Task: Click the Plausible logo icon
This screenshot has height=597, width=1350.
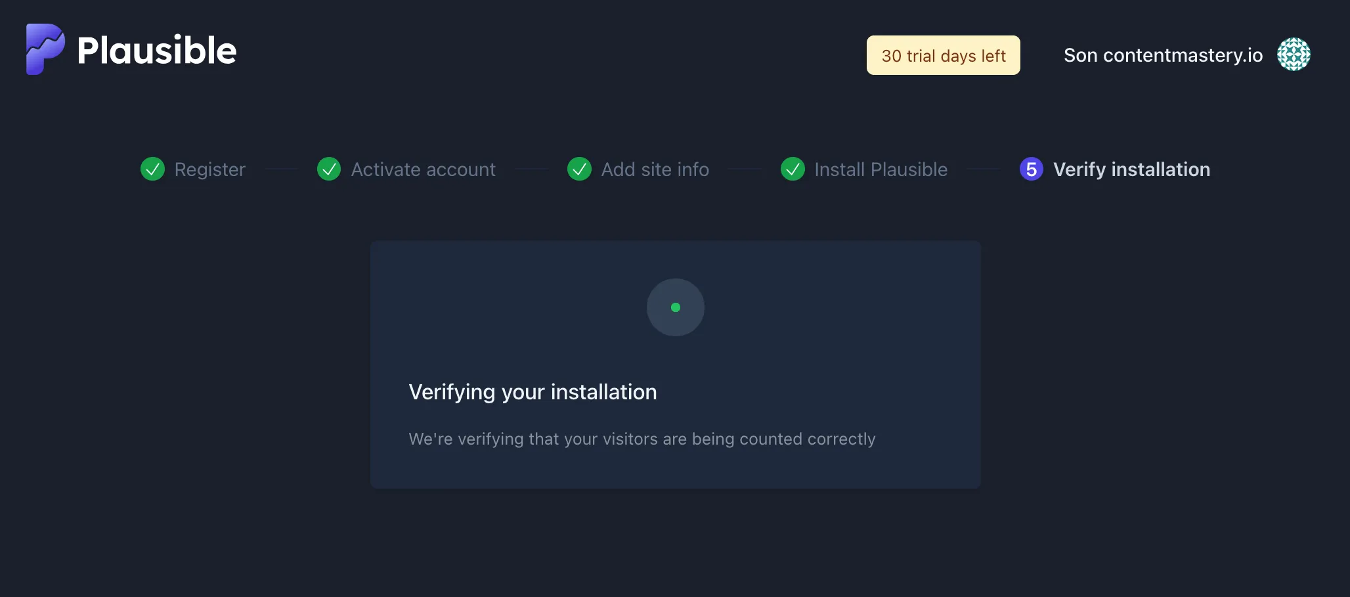Action: 45,49
